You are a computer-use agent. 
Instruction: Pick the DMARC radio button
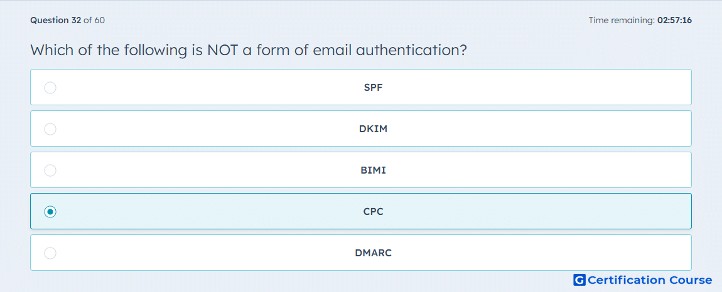pyautogui.click(x=50, y=253)
